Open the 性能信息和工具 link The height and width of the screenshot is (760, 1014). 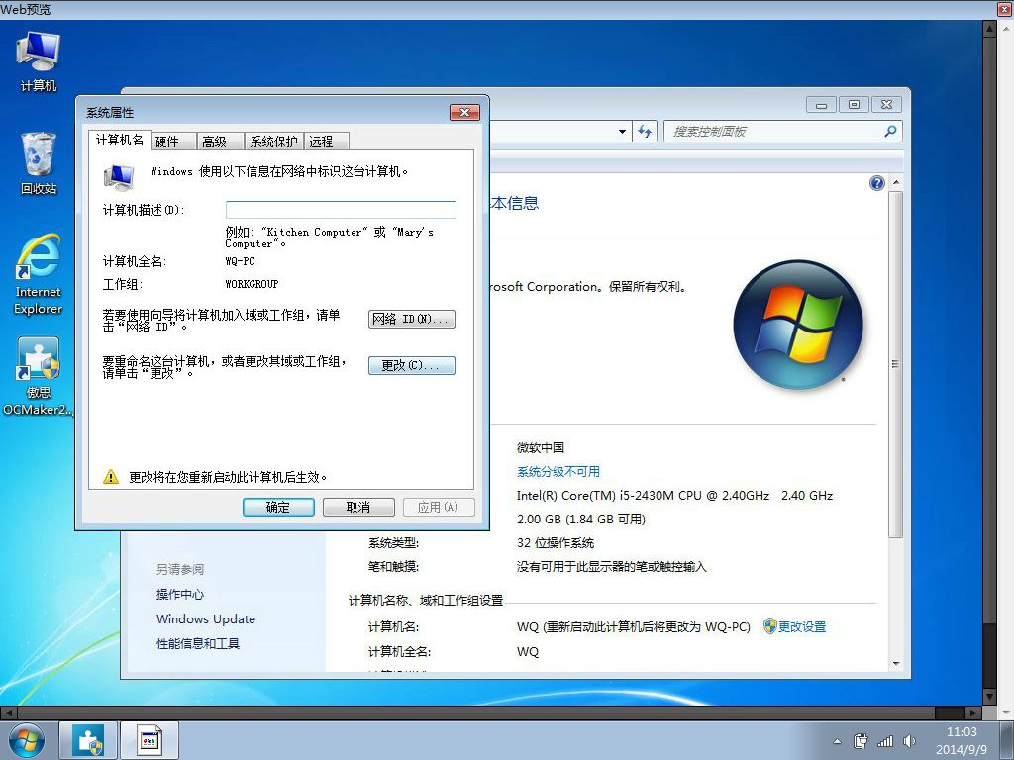coord(198,643)
